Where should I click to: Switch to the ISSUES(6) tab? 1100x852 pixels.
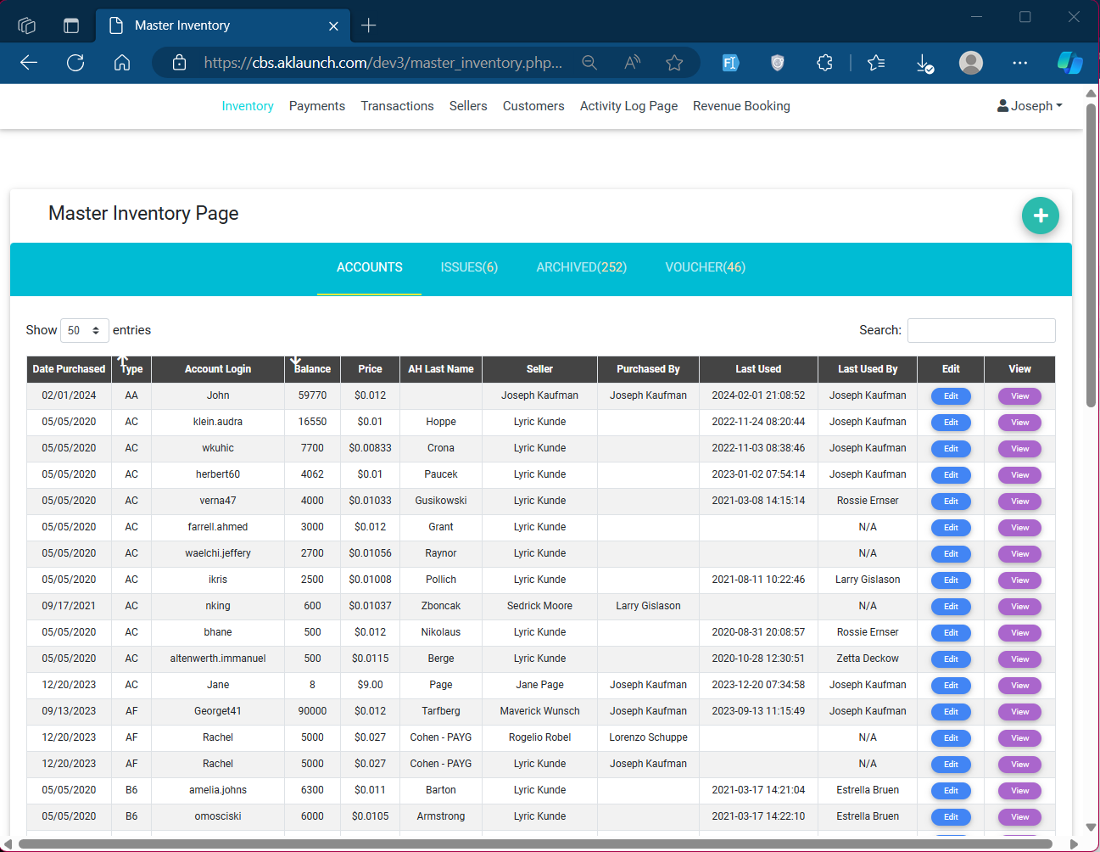pyautogui.click(x=469, y=267)
